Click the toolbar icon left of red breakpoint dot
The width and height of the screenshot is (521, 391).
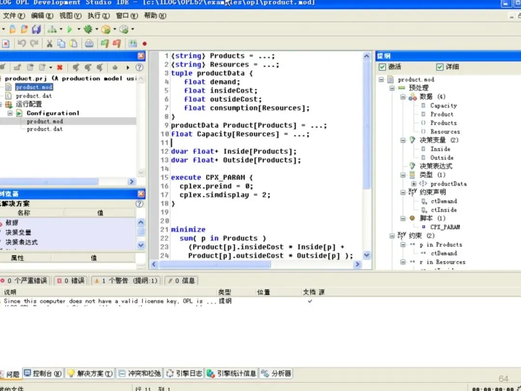[133, 43]
